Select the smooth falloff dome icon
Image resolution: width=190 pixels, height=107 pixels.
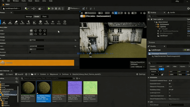[31, 34]
